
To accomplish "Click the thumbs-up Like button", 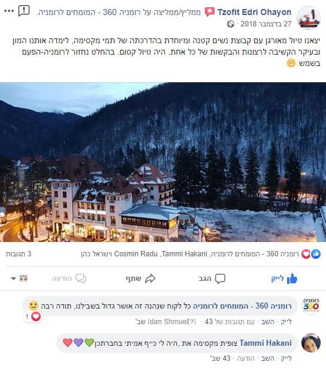I will pos(284,279).
